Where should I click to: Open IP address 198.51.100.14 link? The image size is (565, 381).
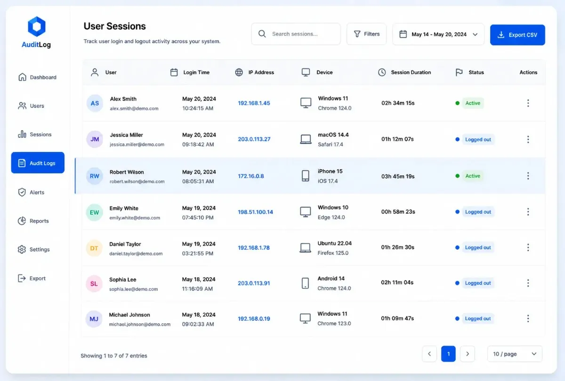(255, 212)
